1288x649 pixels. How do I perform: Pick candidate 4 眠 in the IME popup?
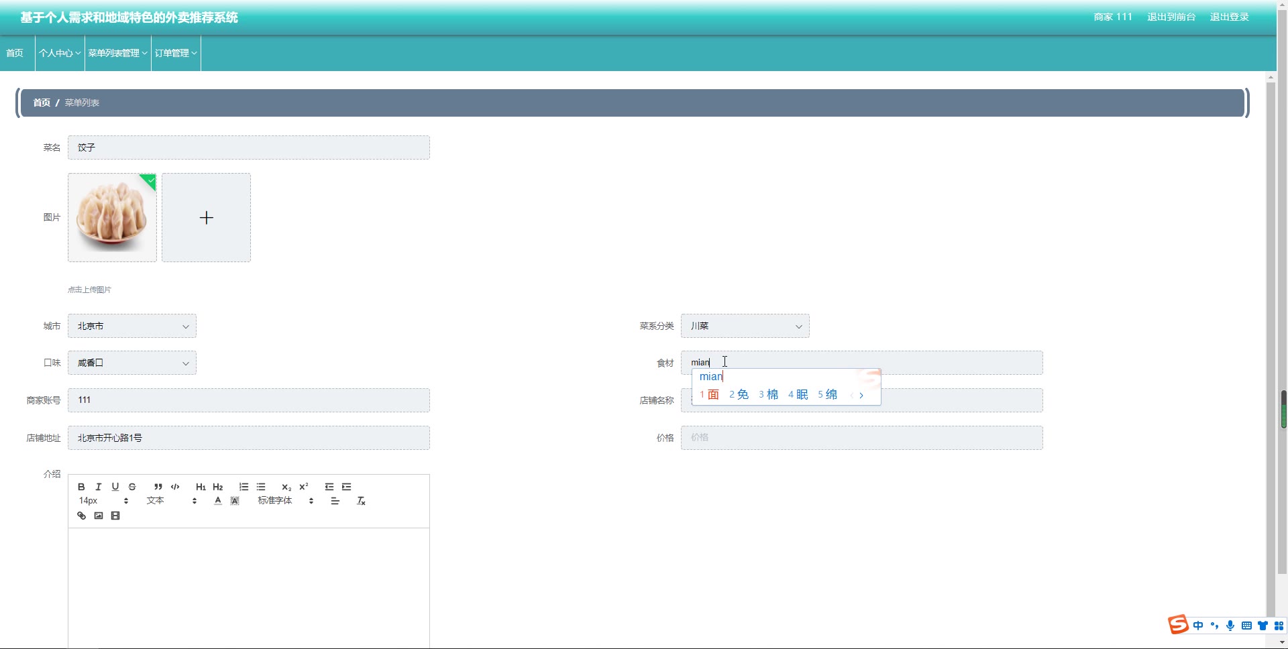798,395
